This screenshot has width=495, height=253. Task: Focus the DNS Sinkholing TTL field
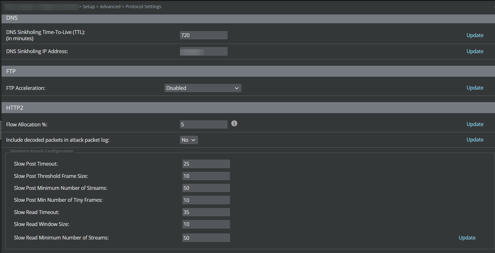204,35
